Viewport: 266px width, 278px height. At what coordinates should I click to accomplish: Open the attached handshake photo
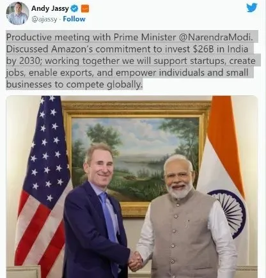(132, 187)
